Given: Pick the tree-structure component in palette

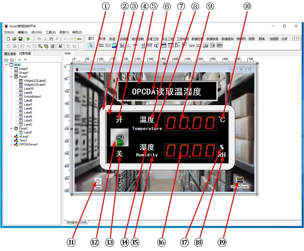Looking at the screenshot, I should (x=178, y=45).
